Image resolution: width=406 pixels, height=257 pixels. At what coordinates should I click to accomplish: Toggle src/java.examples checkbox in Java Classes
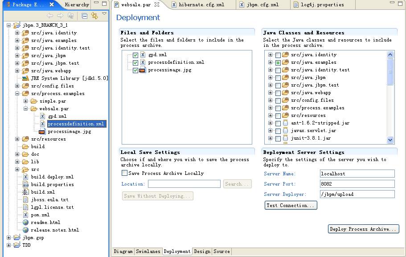coord(278,63)
